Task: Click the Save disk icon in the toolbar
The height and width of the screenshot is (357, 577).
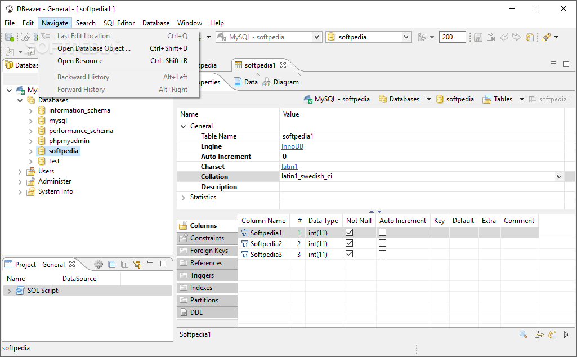Action: point(478,37)
